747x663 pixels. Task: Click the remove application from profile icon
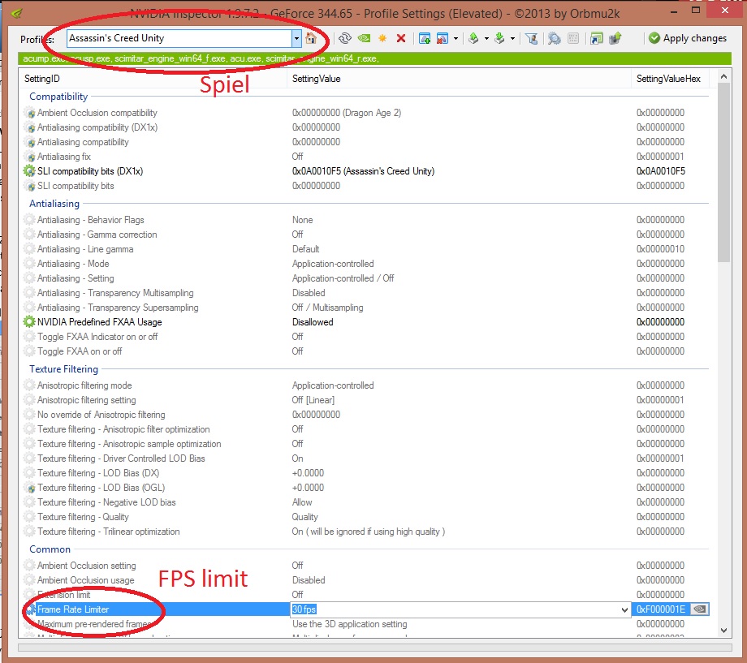(x=442, y=39)
